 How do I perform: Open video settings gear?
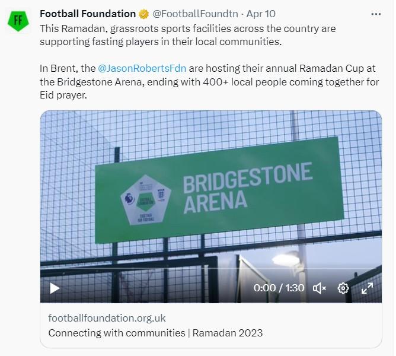[x=343, y=288]
